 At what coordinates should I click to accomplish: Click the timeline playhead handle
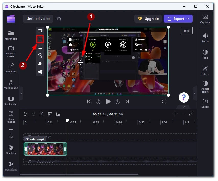pyautogui.click(x=67, y=120)
